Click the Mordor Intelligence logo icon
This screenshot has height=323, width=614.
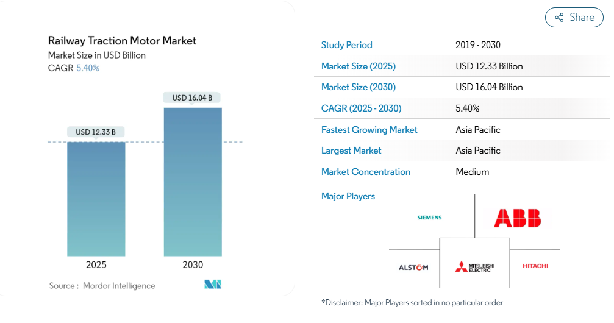coord(213,285)
